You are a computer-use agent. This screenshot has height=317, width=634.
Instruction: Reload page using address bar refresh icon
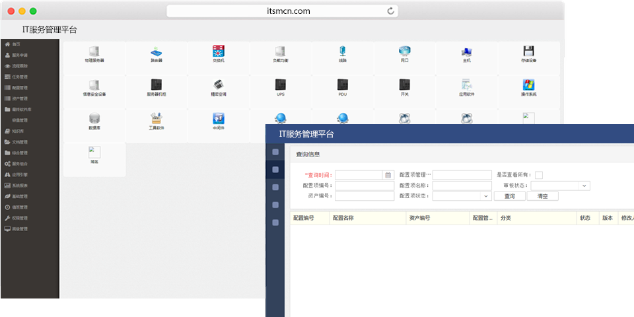[x=391, y=11]
